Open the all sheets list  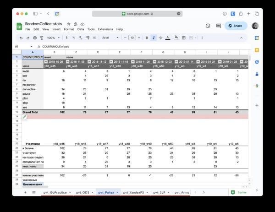point(34,192)
